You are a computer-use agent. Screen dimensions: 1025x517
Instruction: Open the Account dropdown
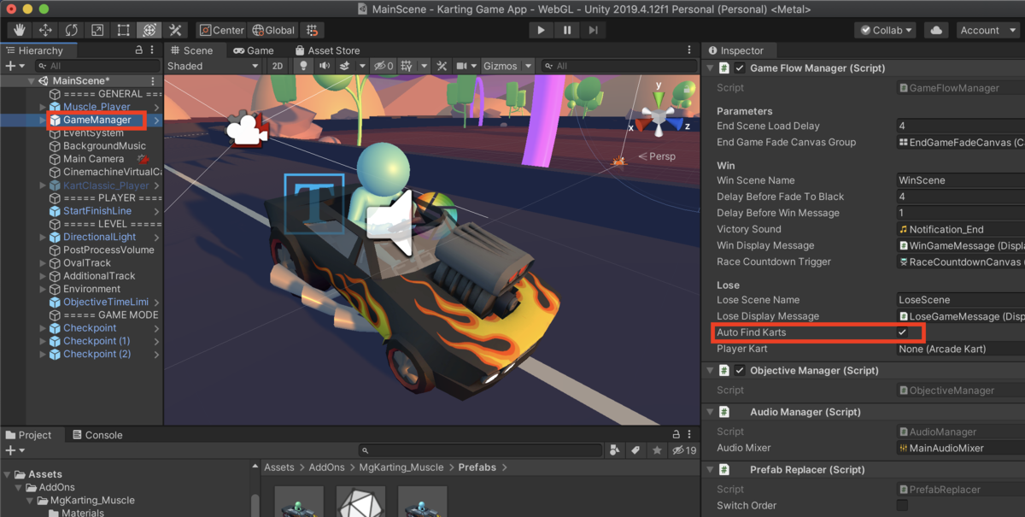pos(987,30)
